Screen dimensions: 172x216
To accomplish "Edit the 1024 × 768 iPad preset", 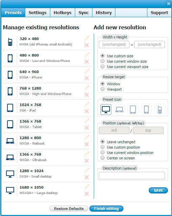I will [x=87, y=104].
